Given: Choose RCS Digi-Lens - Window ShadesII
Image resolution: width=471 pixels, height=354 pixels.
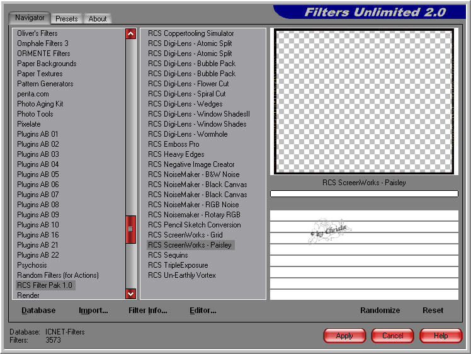Looking at the screenshot, I should (x=198, y=114).
